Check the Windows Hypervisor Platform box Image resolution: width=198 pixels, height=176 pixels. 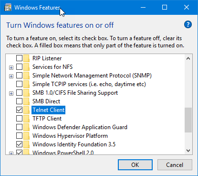[x=19, y=136]
